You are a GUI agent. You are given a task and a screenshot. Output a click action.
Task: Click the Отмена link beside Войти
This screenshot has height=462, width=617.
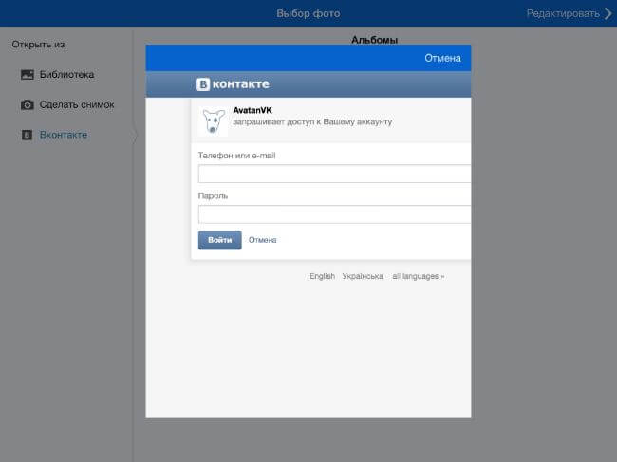click(262, 240)
